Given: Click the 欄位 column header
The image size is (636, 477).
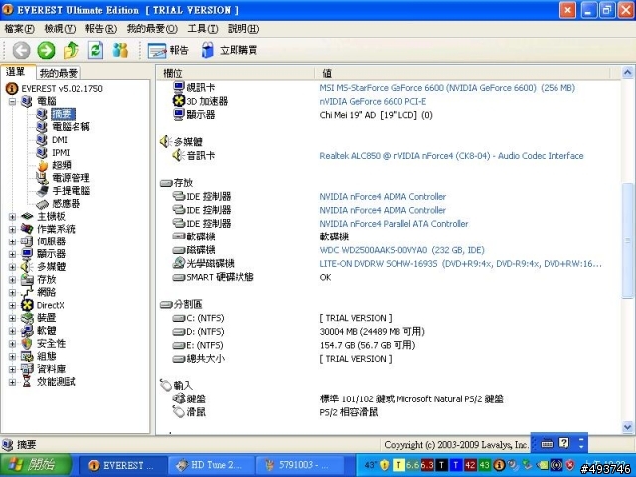Looking at the screenshot, I should (236, 73).
